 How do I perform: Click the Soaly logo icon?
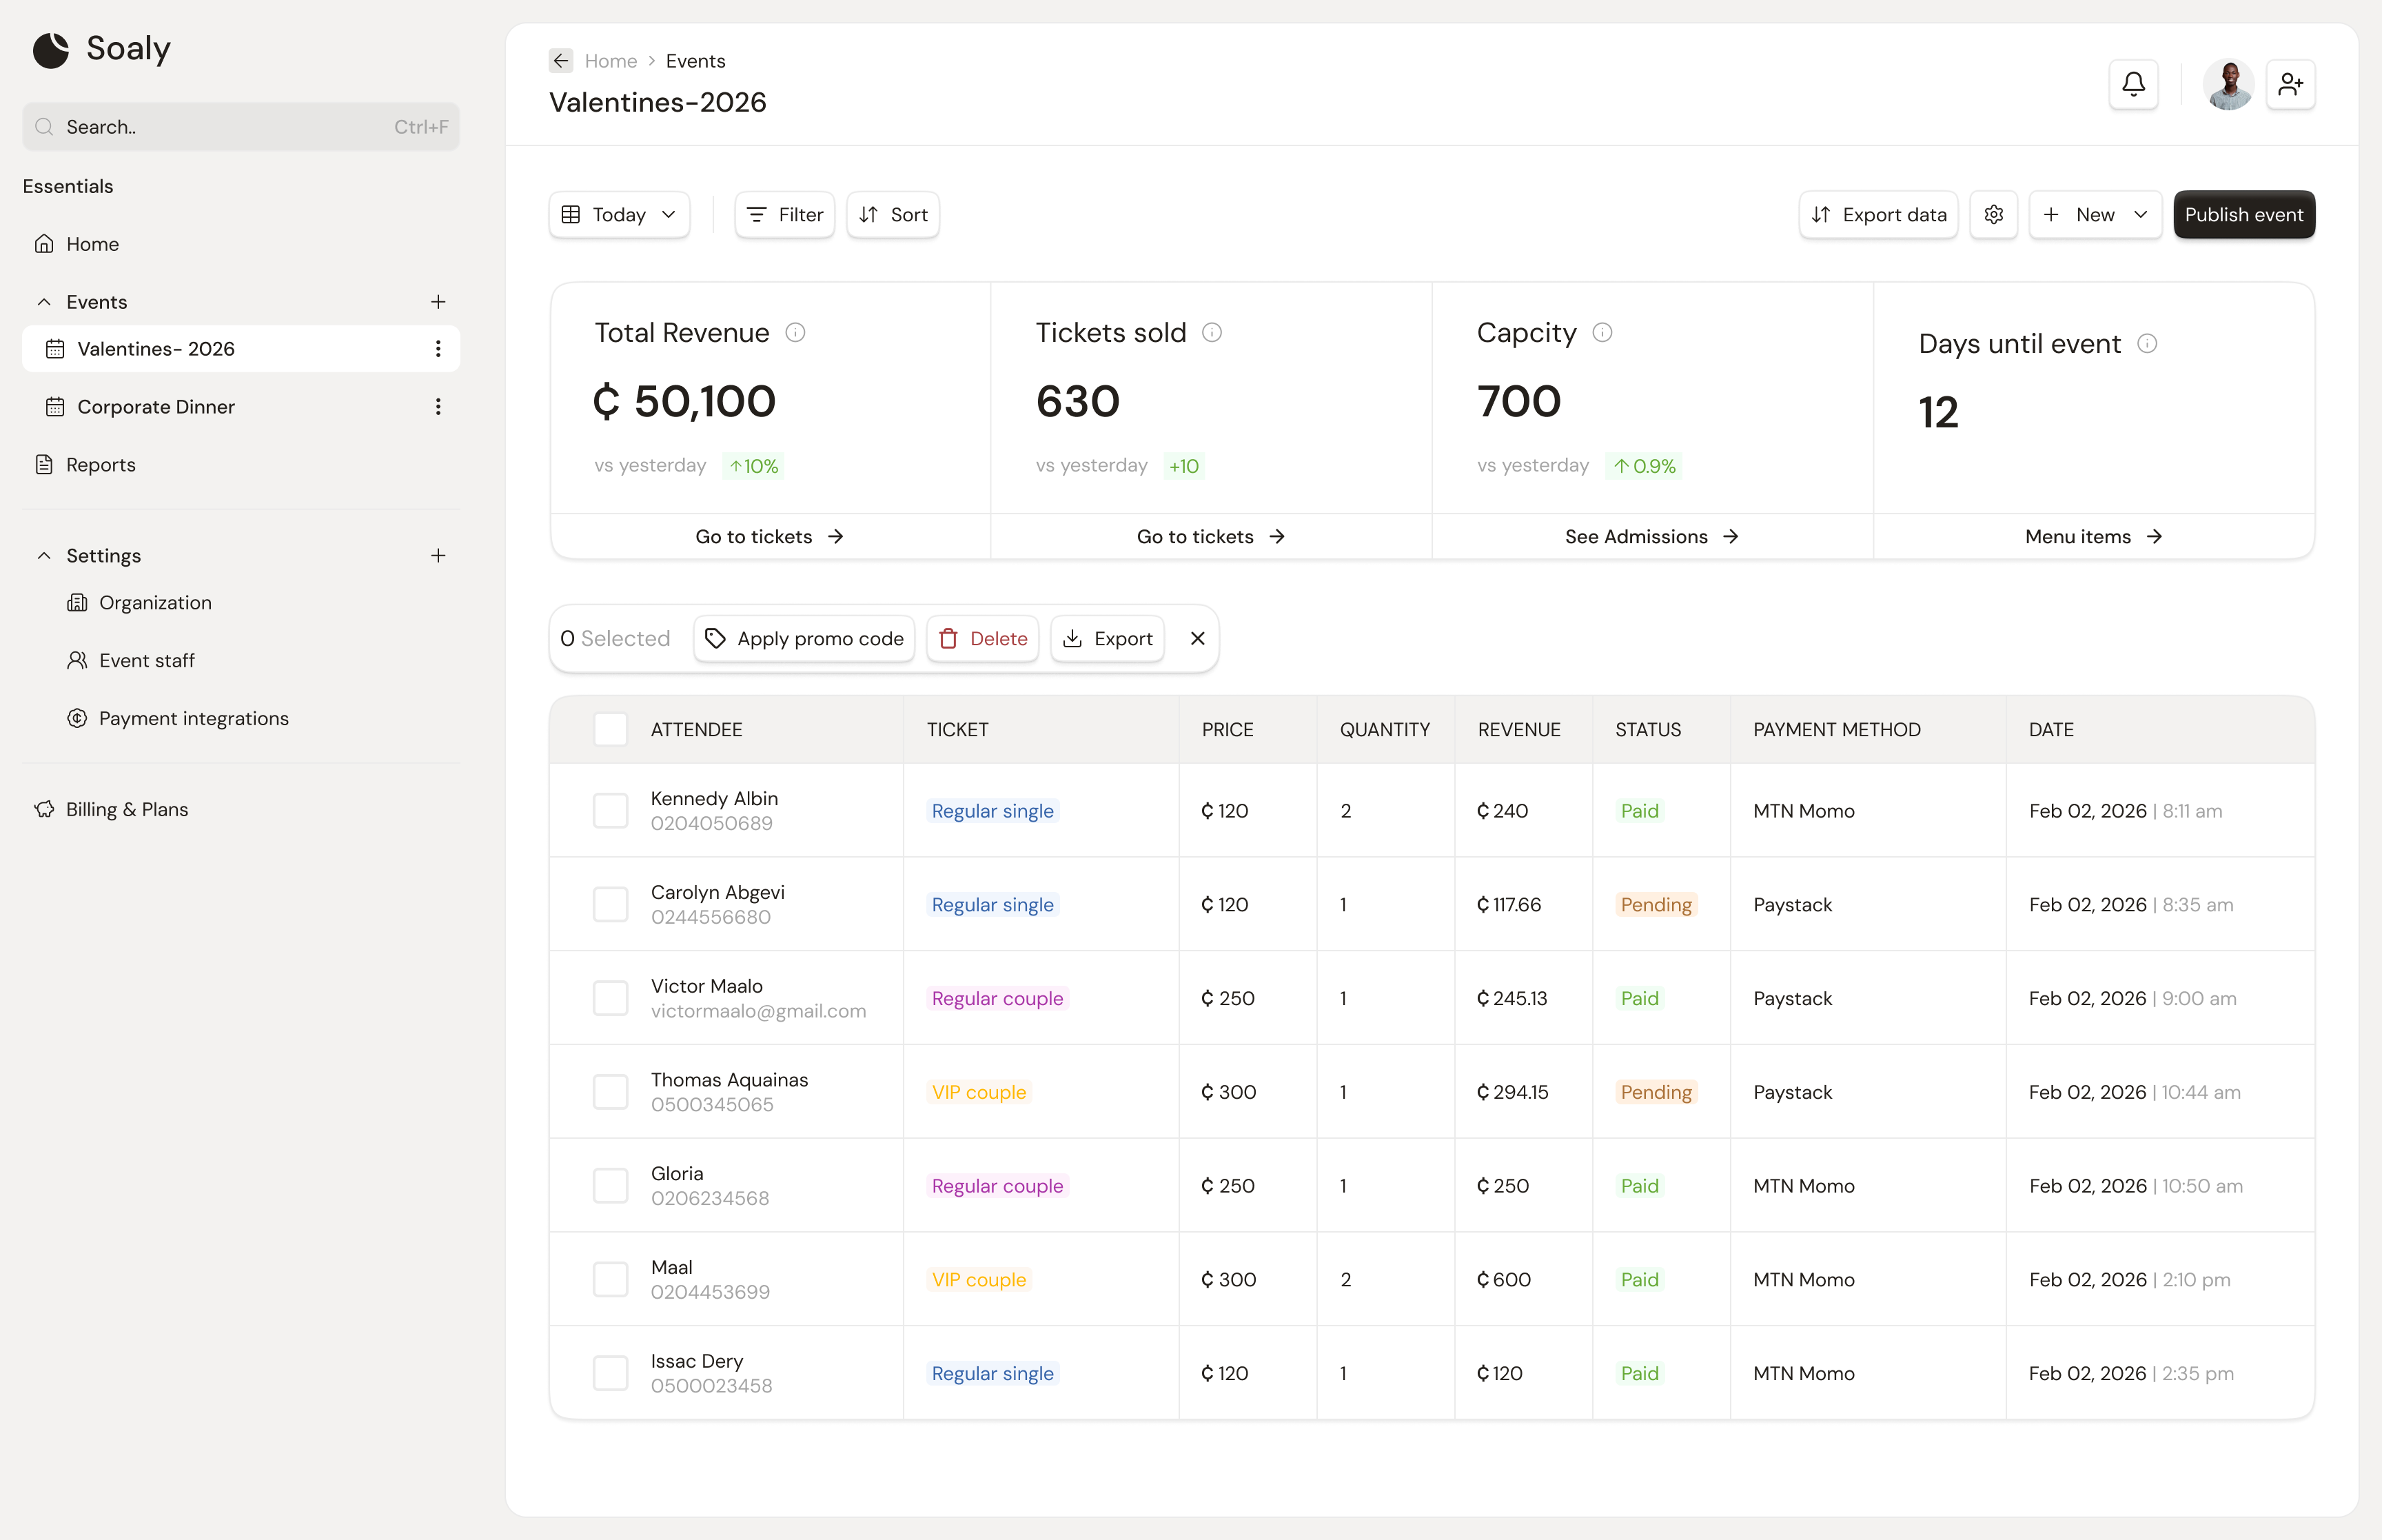51,49
